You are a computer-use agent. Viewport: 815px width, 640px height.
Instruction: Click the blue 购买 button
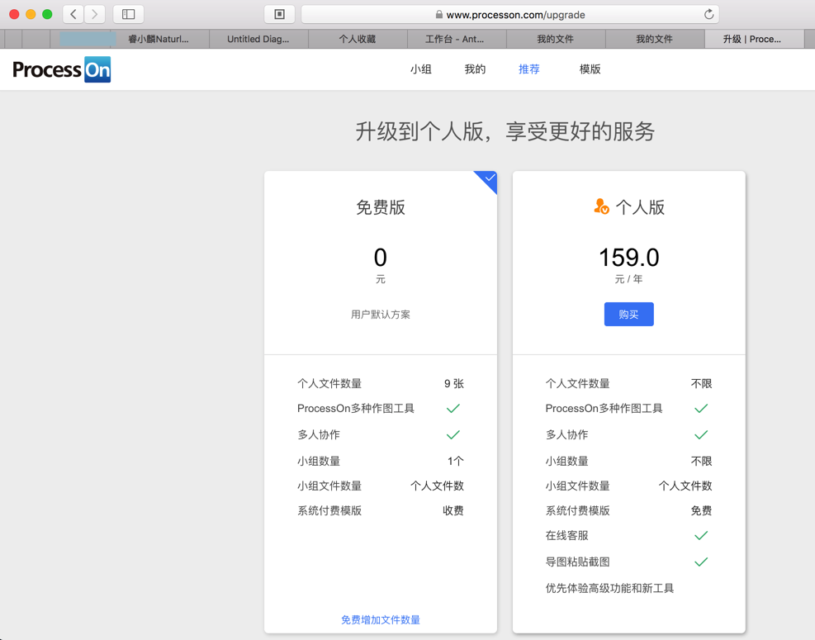[629, 314]
